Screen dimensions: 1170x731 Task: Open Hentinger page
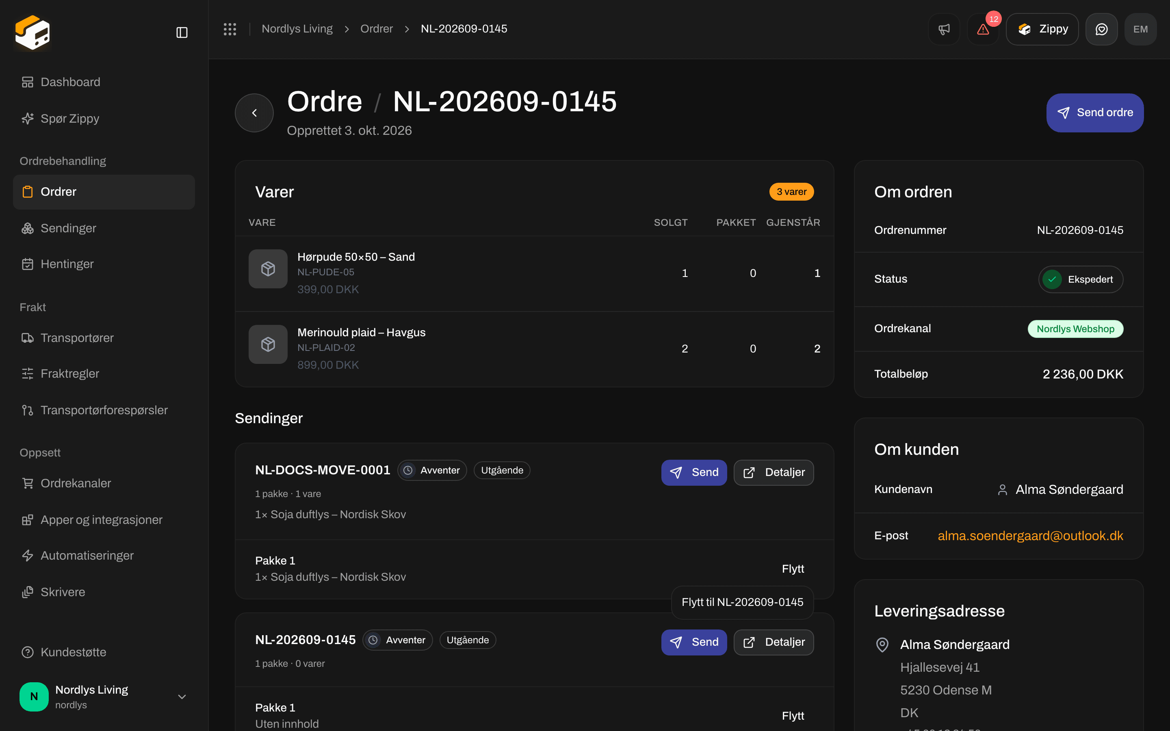click(104, 264)
